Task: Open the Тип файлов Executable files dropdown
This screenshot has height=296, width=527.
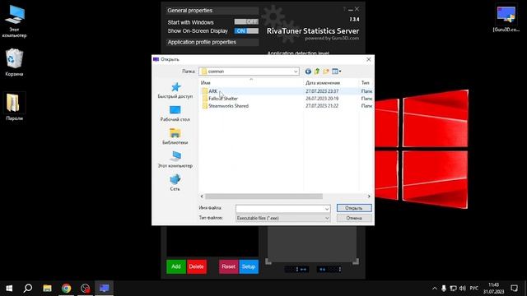Action: coord(282,218)
